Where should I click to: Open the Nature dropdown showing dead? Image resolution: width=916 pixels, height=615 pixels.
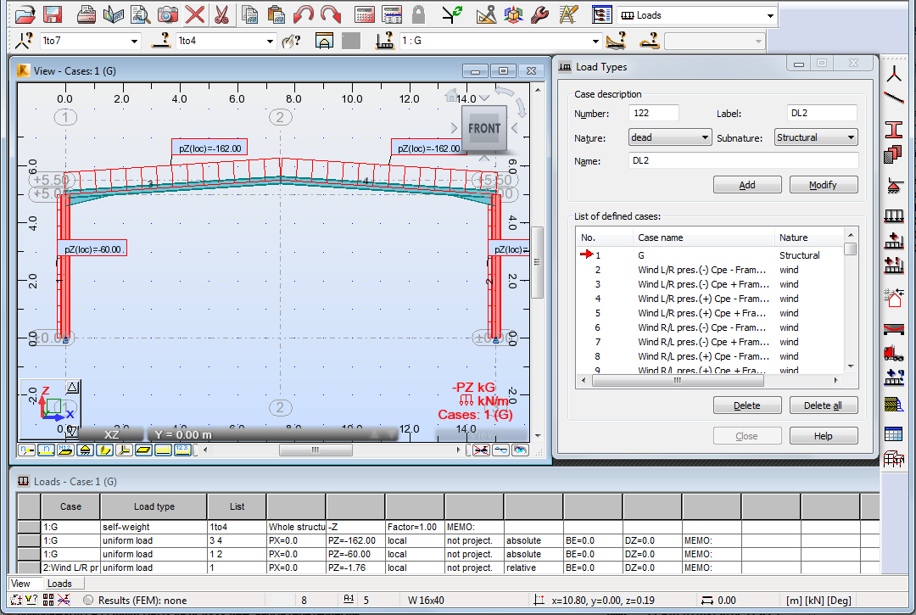pos(669,137)
